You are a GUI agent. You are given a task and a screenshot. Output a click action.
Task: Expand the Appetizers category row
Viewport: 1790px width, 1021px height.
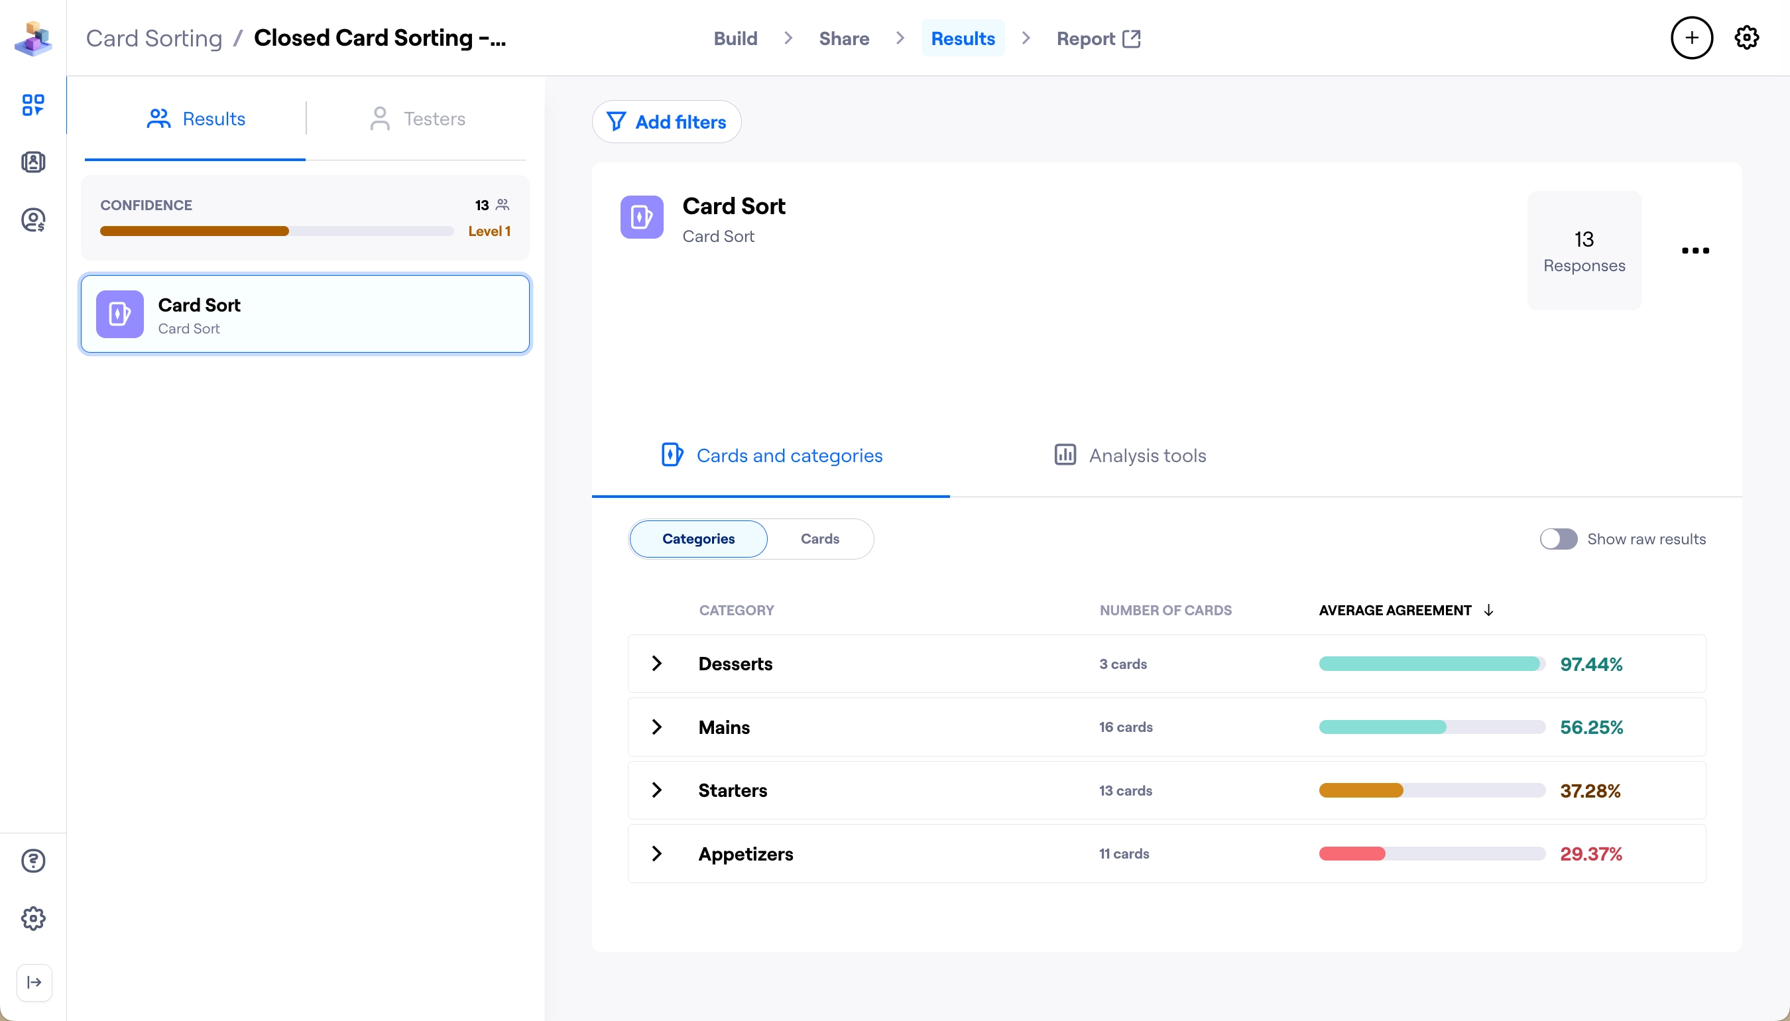click(656, 853)
